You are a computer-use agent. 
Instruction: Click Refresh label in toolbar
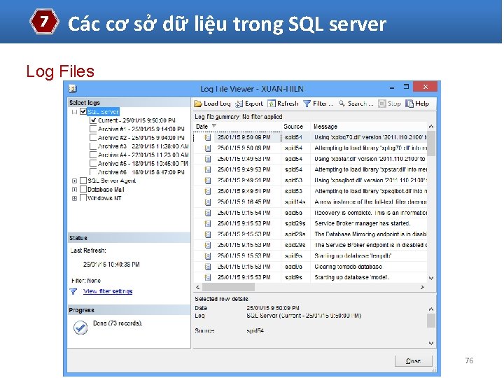288,104
